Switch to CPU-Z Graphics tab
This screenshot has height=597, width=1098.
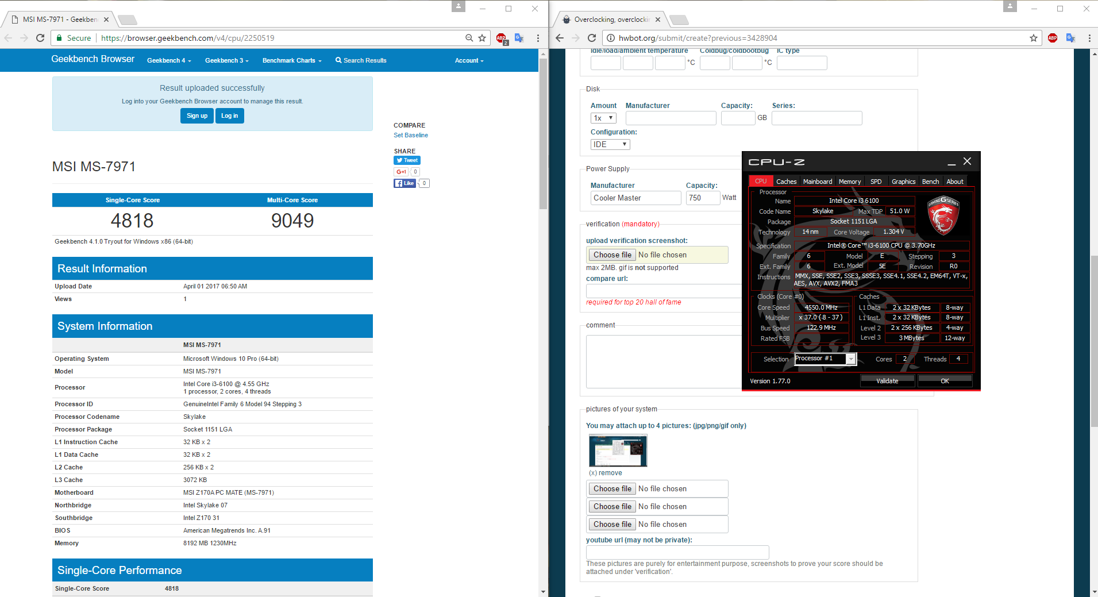point(903,182)
